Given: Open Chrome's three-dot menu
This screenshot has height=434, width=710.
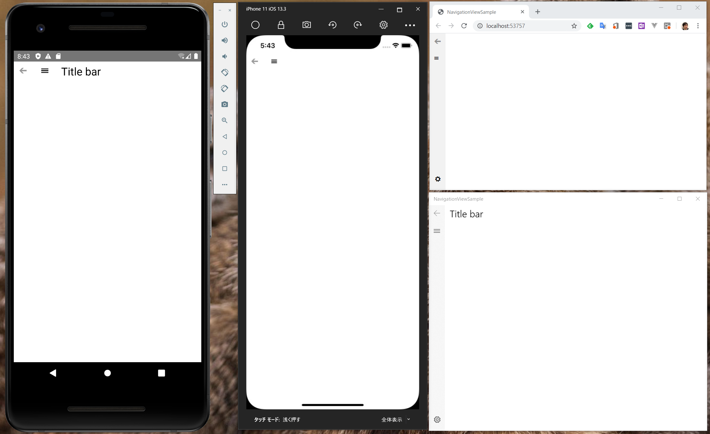Looking at the screenshot, I should pyautogui.click(x=698, y=26).
